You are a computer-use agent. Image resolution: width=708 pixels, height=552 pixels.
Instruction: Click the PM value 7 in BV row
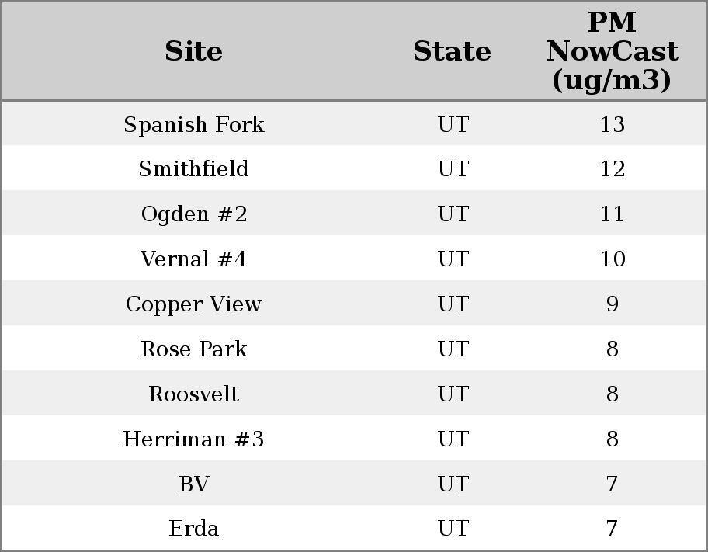coord(612,484)
